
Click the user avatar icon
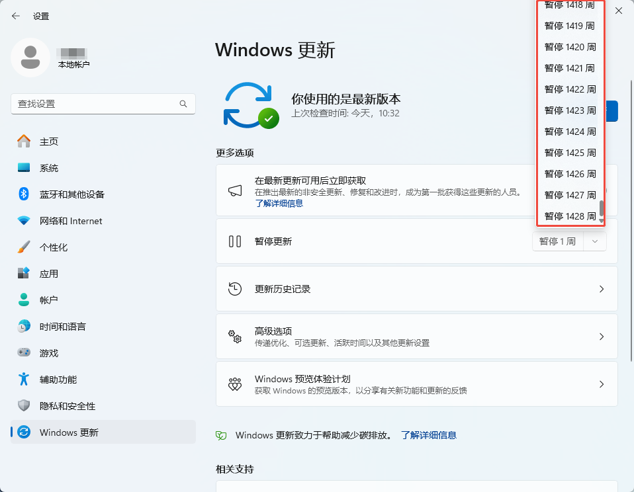[x=30, y=58]
